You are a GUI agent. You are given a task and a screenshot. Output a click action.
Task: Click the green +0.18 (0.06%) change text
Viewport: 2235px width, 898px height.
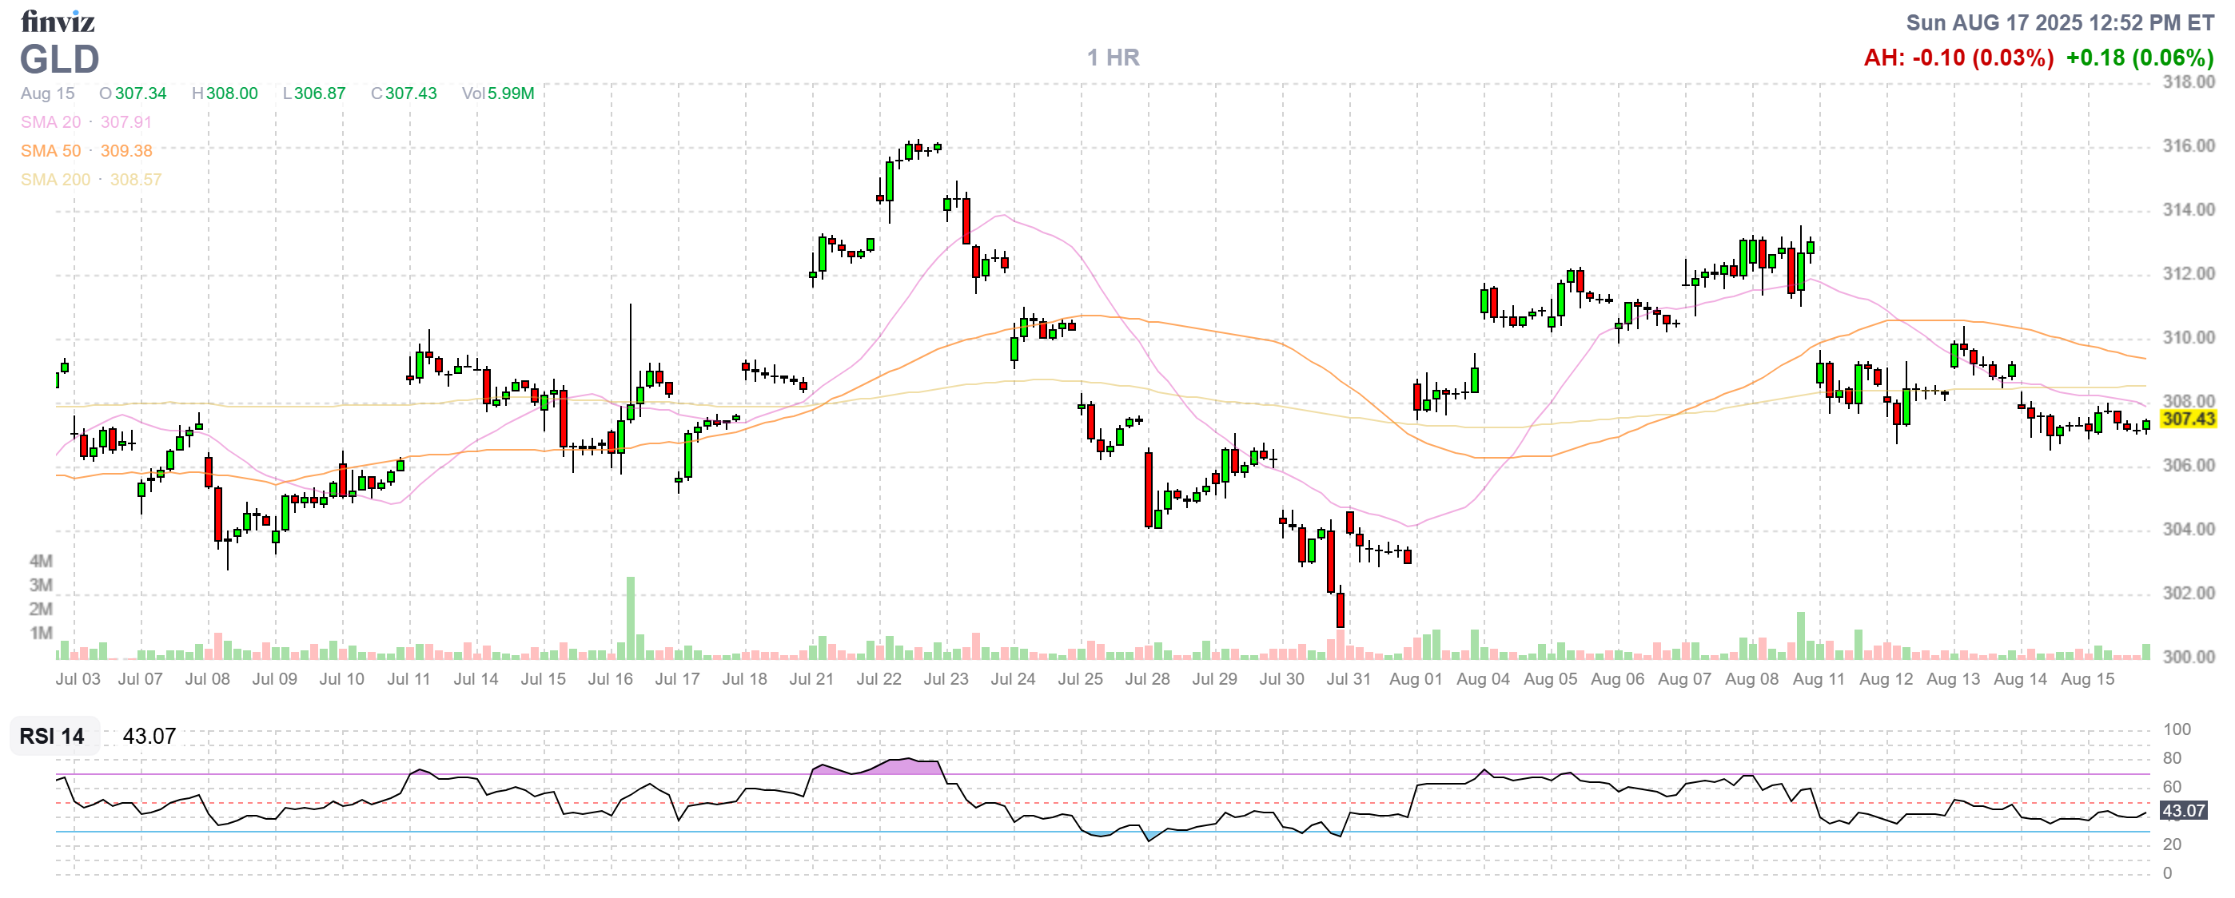point(2140,58)
